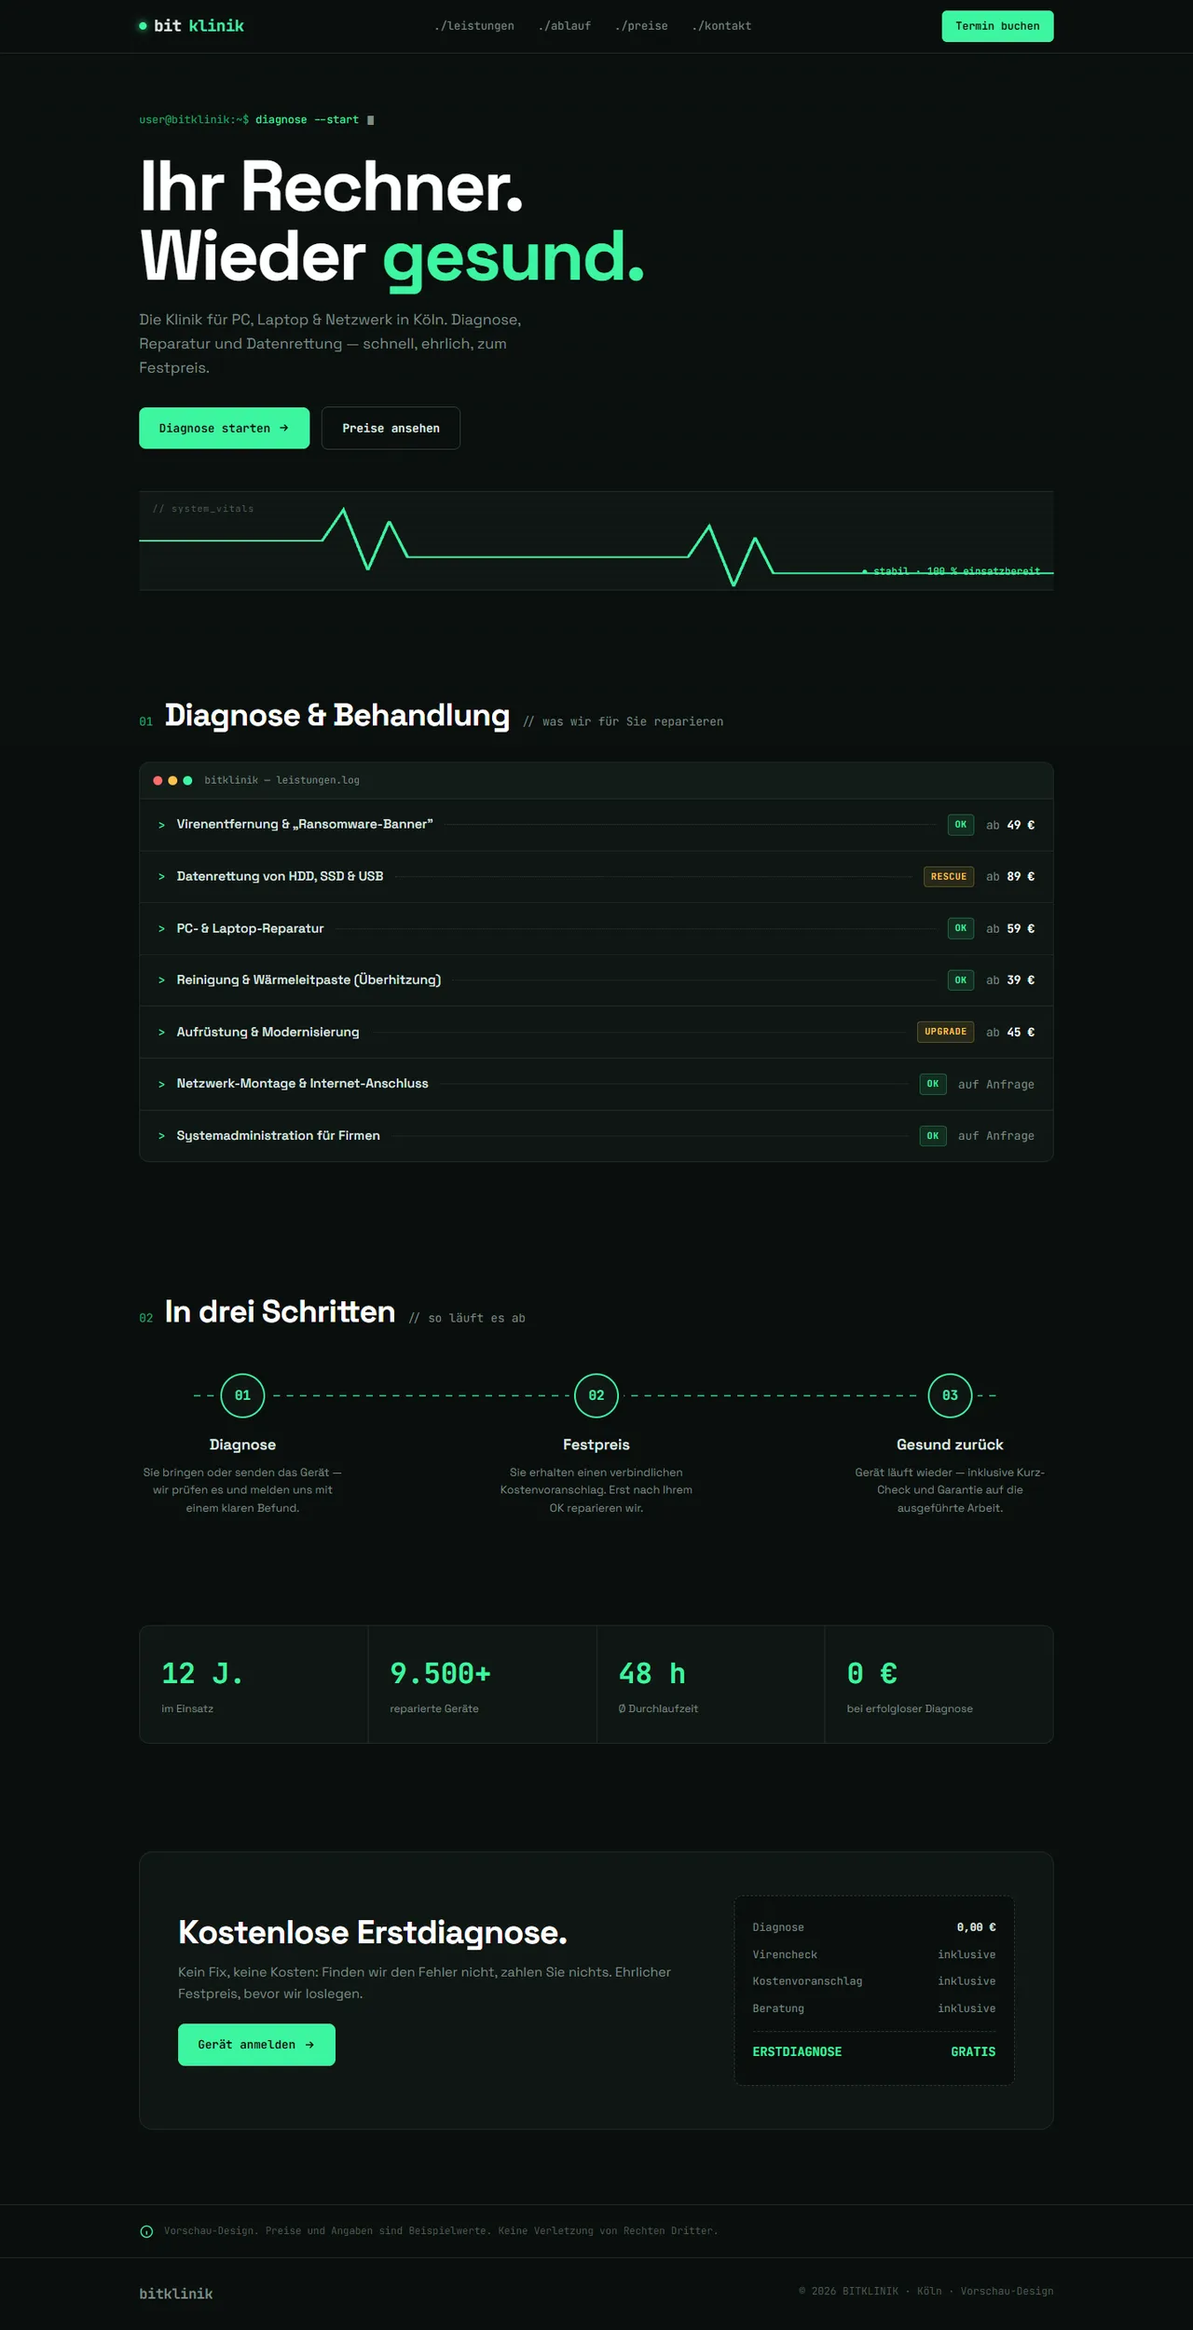Click the arrow prompt before Virenentfernung
The width and height of the screenshot is (1193, 2330).
pos(161,825)
